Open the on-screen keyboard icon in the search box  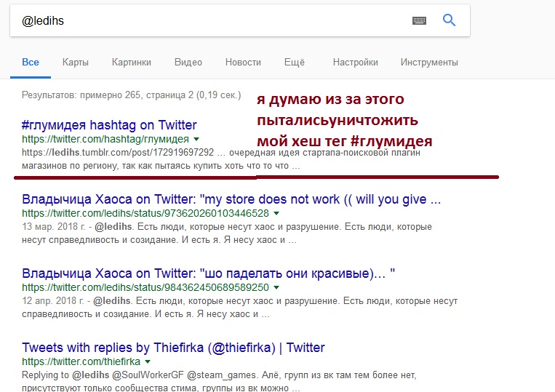(419, 20)
